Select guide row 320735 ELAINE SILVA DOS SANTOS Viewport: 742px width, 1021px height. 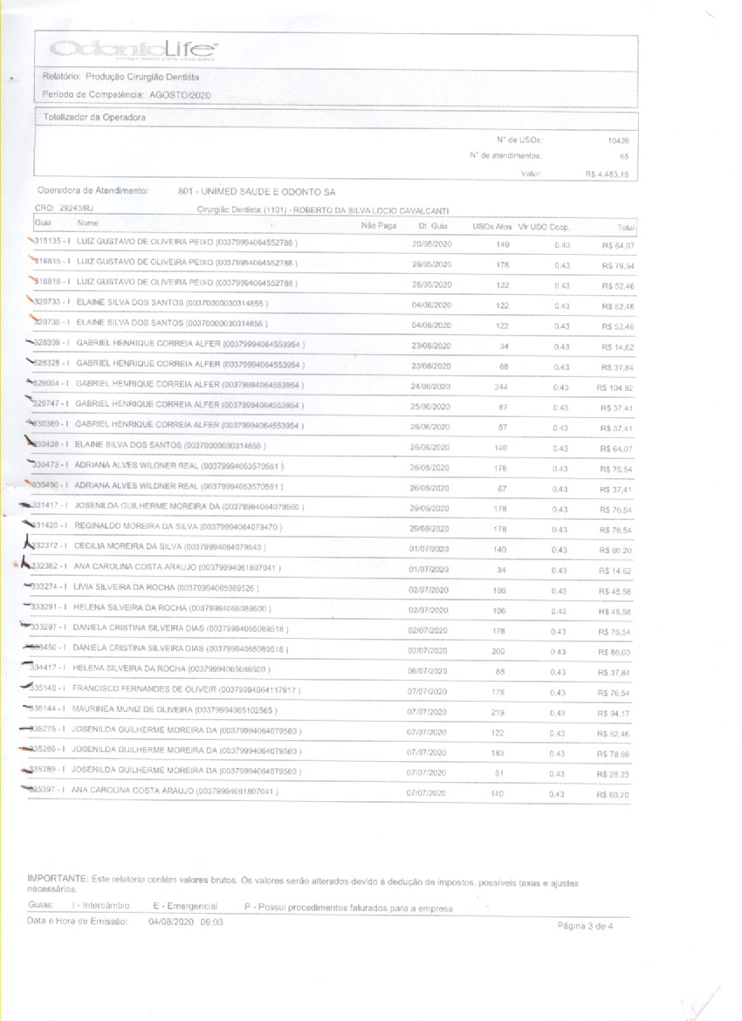pos(332,325)
